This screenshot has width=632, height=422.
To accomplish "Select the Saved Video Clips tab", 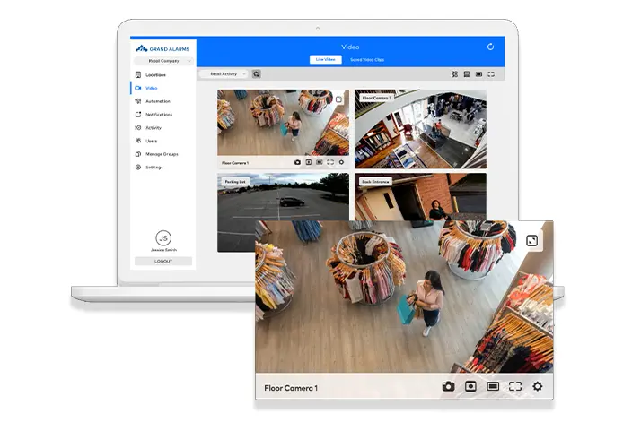I will point(368,59).
